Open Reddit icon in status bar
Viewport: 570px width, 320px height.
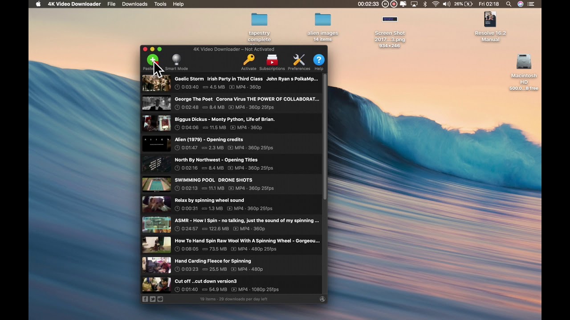click(x=160, y=299)
